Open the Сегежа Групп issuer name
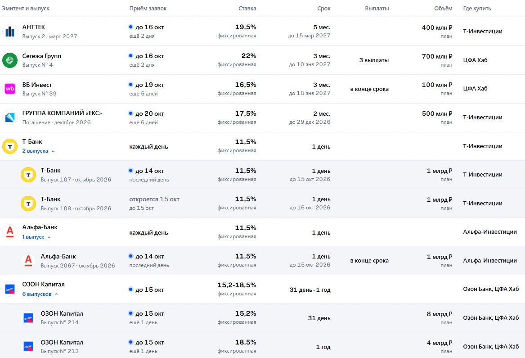Screen dimensions: 525x358 (x=42, y=56)
